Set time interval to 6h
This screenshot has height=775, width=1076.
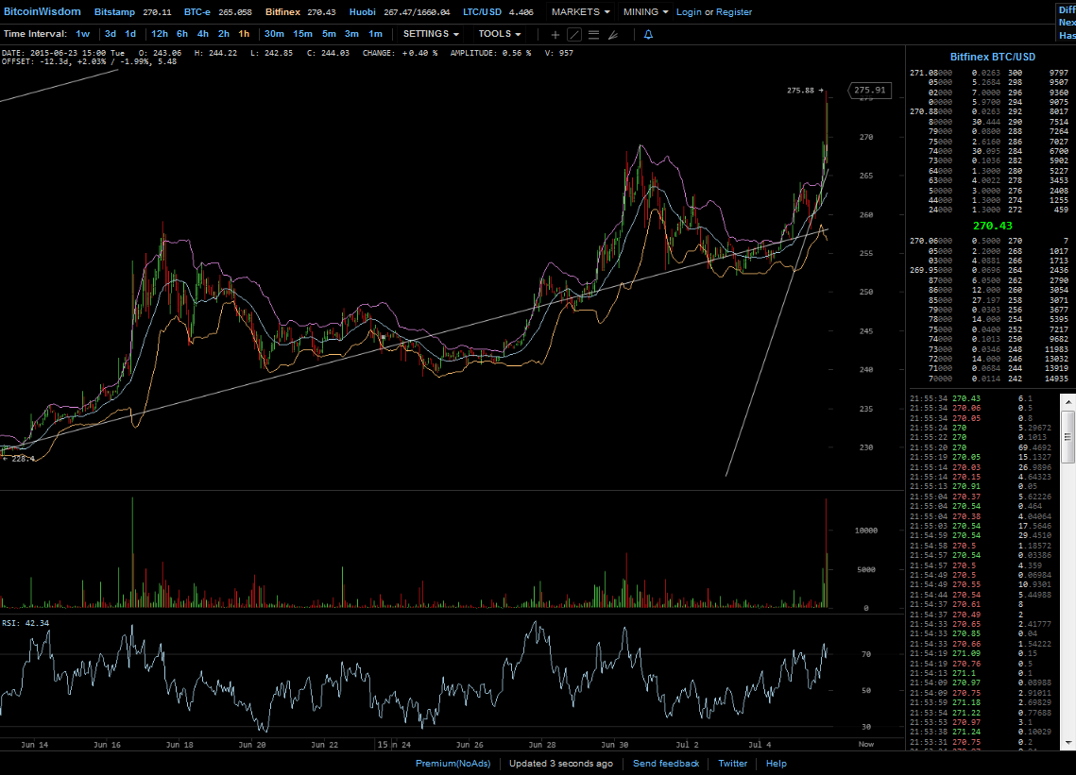[x=181, y=34]
